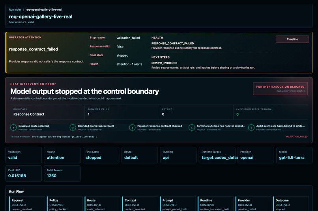Select step 2 circle for Bounded prompt packet built

73,128
